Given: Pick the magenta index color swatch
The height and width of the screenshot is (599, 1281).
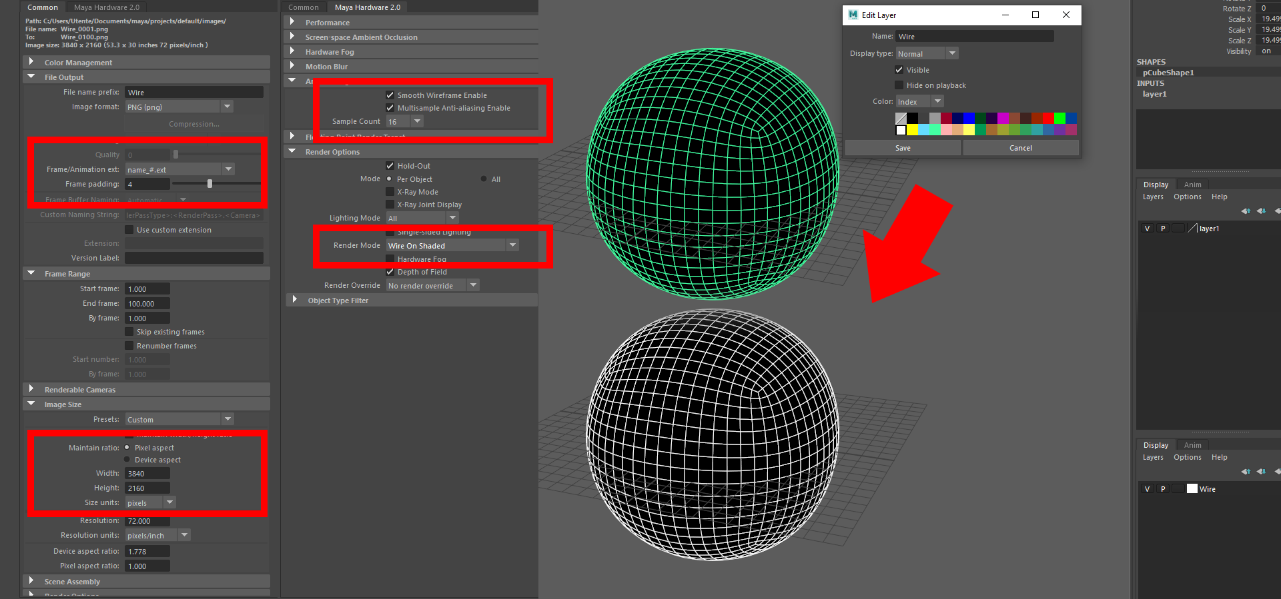Looking at the screenshot, I should (x=1003, y=118).
